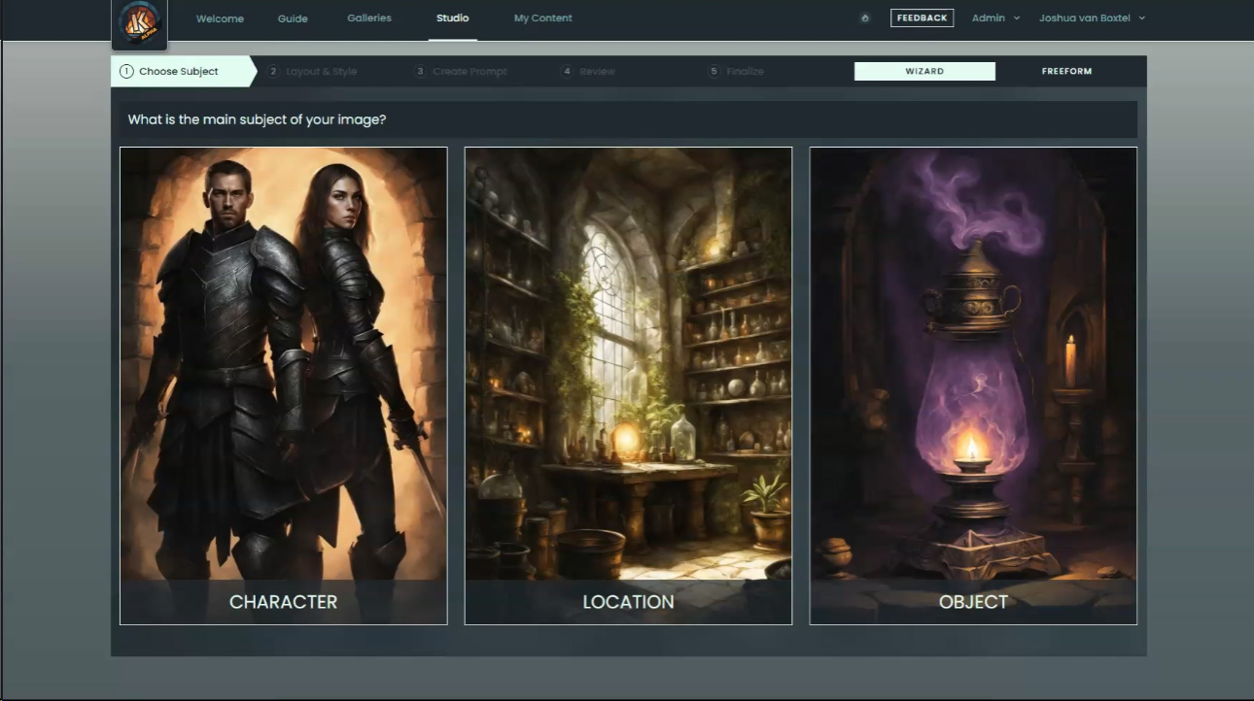
Task: Switch to Wizard mode
Action: point(924,72)
